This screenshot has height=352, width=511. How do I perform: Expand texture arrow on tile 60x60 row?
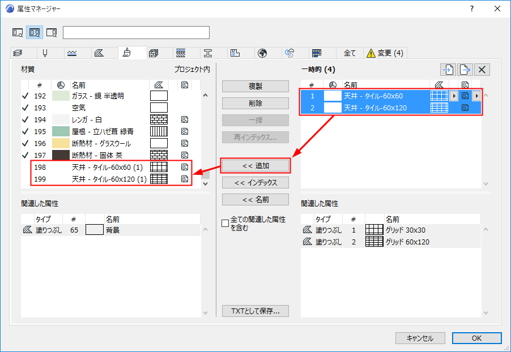pyautogui.click(x=476, y=96)
